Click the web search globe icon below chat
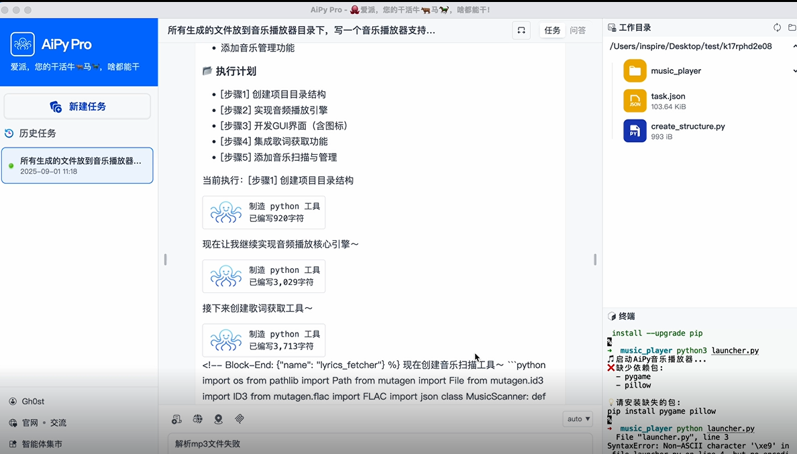Screen dimensions: 797x454 198,419
